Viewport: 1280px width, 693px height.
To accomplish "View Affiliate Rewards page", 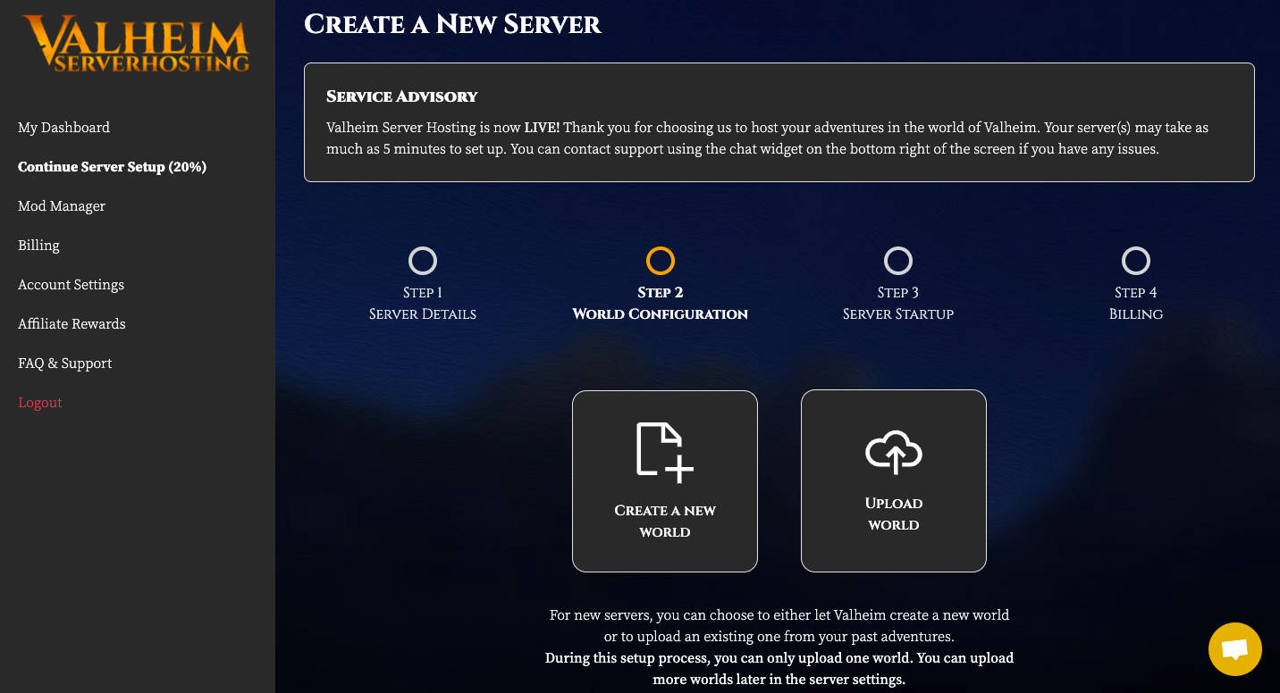I will pyautogui.click(x=72, y=324).
